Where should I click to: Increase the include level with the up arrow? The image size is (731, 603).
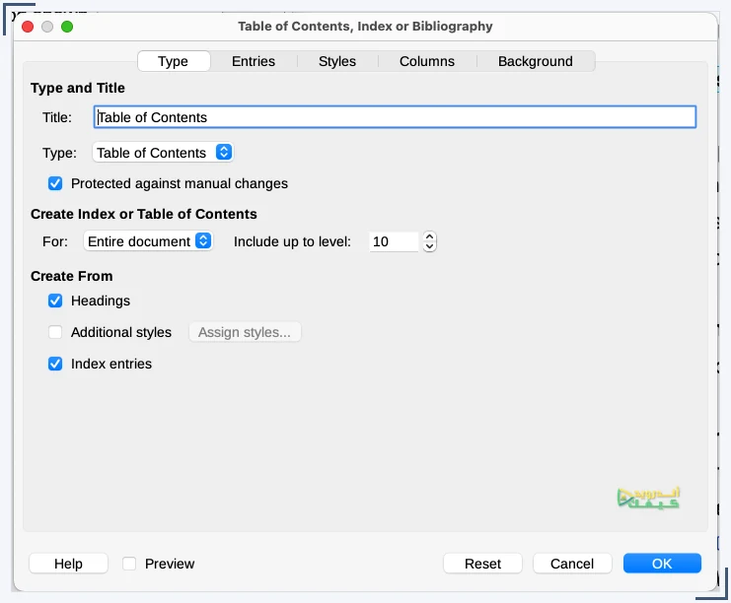[429, 236]
